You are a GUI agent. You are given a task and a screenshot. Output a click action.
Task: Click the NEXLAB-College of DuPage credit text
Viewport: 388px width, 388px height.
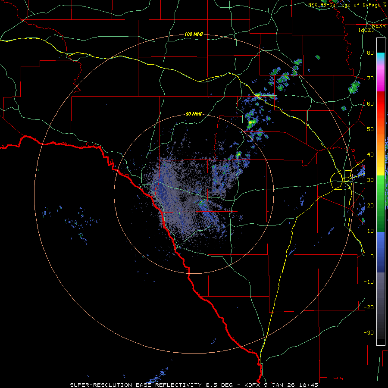coord(344,5)
